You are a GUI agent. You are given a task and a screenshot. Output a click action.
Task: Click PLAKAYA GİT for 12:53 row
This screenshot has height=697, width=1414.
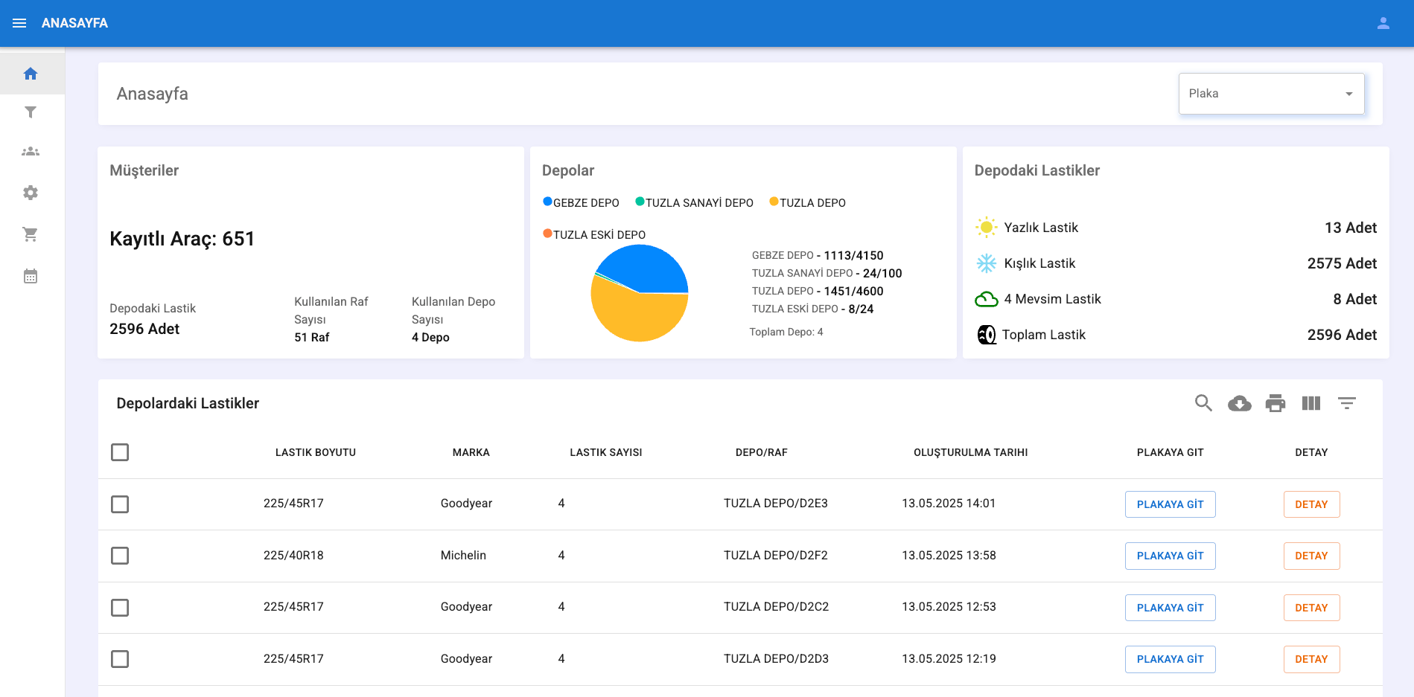click(x=1171, y=608)
